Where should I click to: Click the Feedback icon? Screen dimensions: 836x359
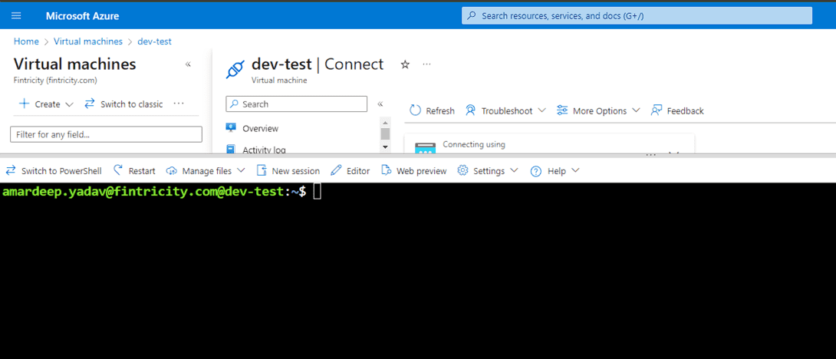coord(657,110)
